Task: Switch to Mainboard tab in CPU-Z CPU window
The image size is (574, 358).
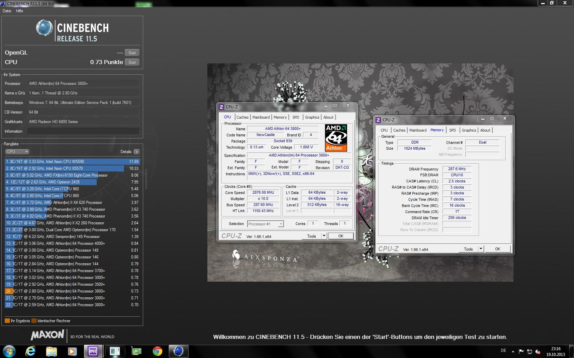Action: point(261,117)
